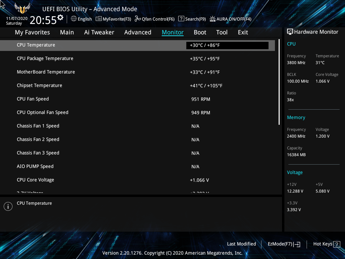Select the Monitor tab
Screen dimensions: 345x259
[x=173, y=32]
